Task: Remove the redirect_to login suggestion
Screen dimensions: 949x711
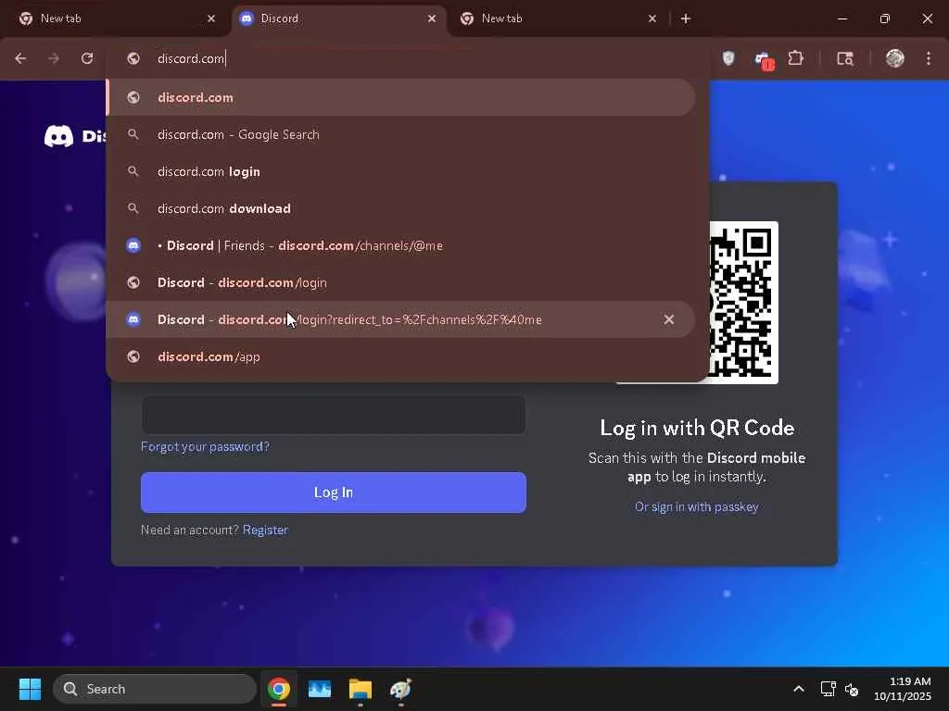Action: pyautogui.click(x=669, y=319)
